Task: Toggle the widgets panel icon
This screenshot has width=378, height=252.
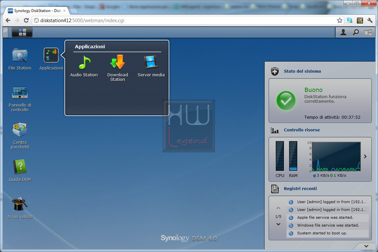Action: [368, 32]
